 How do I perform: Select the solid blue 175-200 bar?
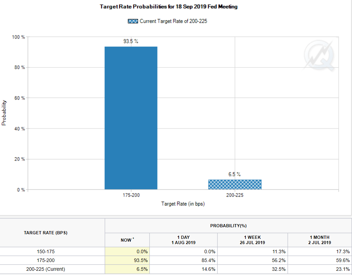[x=131, y=118]
